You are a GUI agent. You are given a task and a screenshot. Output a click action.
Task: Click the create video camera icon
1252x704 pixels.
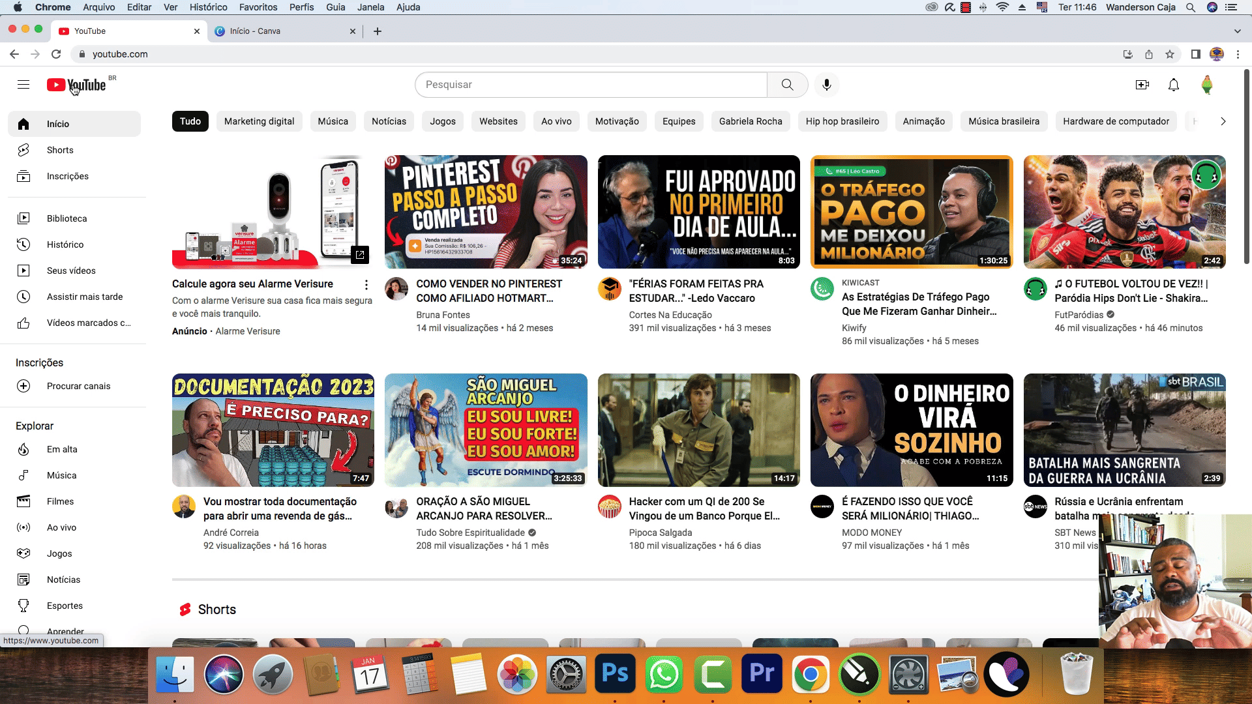point(1142,85)
